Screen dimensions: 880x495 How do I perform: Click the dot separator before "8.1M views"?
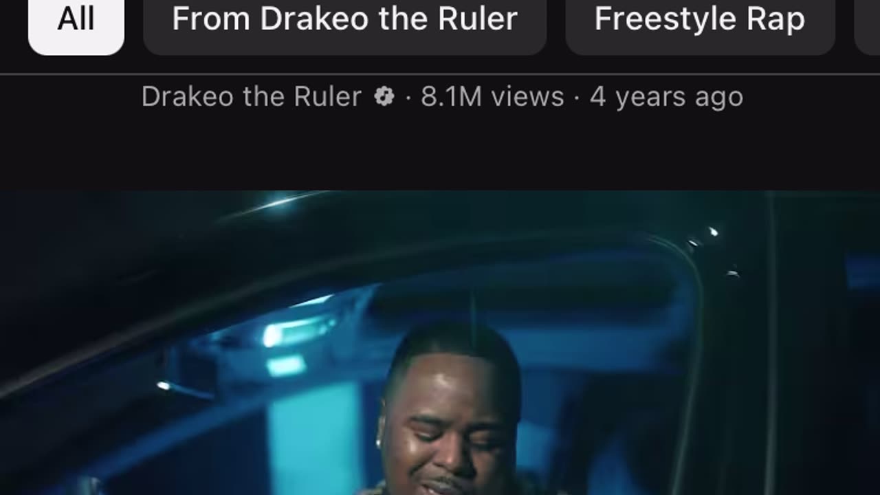click(x=408, y=98)
